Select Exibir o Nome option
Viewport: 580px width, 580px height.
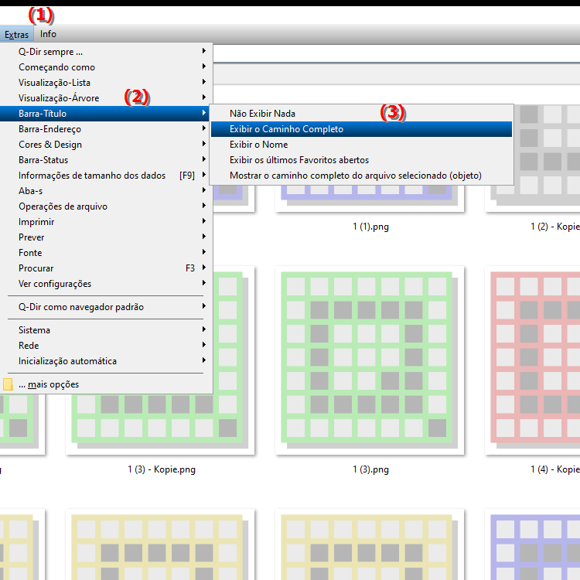point(258,145)
